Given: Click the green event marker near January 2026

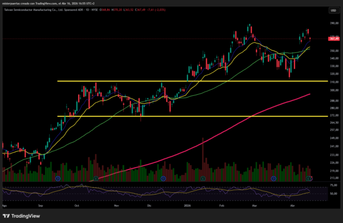Looking at the screenshot, I should tap(203, 178).
